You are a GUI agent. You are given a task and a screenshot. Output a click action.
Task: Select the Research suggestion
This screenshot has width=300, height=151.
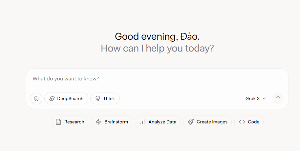70,122
